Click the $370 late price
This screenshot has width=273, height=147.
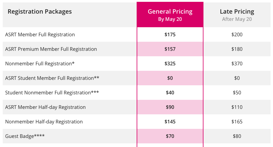tap(237, 64)
